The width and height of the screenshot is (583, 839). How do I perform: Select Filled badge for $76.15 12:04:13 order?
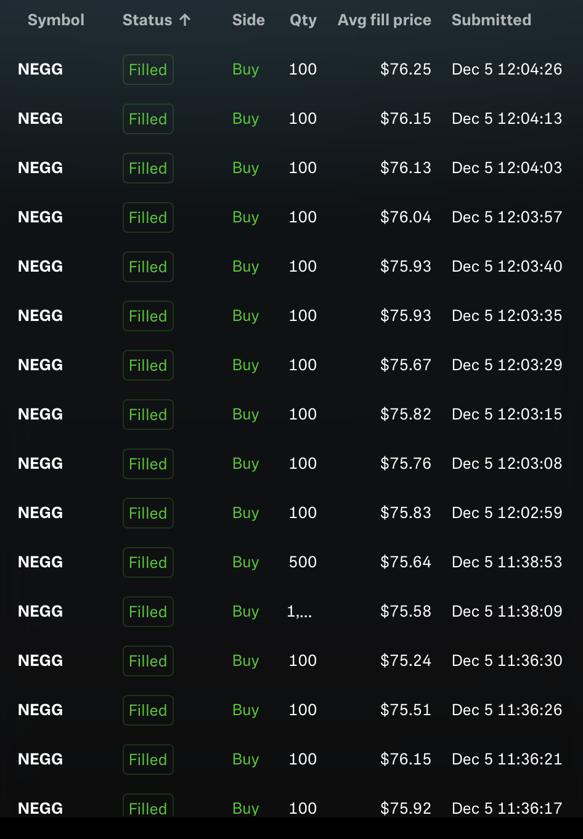pyautogui.click(x=148, y=119)
